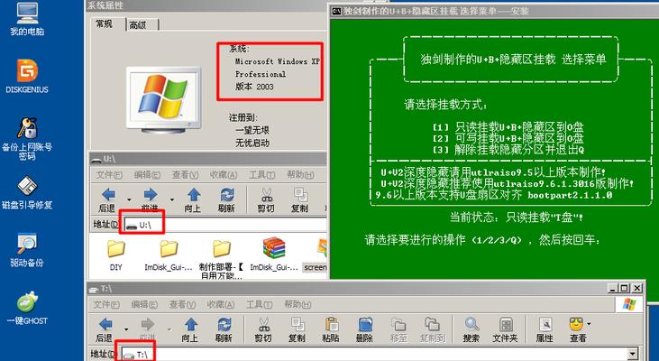
Task: Click 删除 in T:\ window toolbar
Action: tap(364, 330)
